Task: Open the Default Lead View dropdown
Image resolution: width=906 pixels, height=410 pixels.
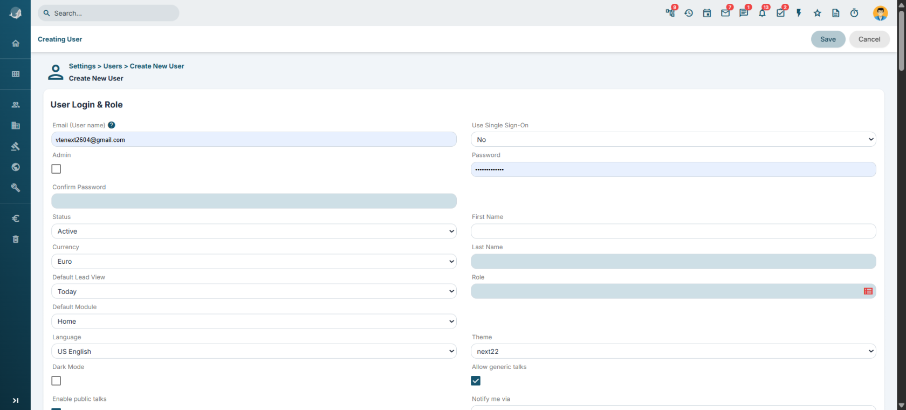Action: (x=254, y=291)
